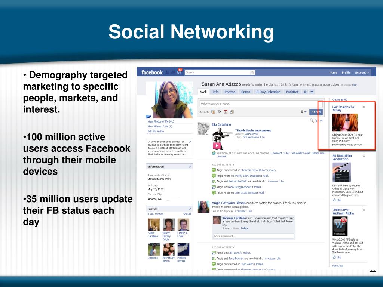Open the Account dropdown menu
Viewport: 383px width, 287px height.
pos(362,72)
